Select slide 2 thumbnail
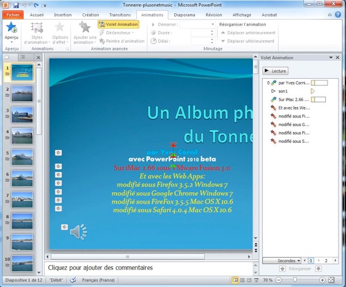Image resolution: width=346 pixels, height=287 pixels. [23, 94]
